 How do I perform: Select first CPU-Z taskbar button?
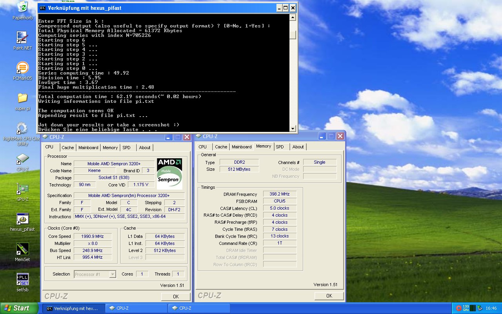tap(136, 308)
